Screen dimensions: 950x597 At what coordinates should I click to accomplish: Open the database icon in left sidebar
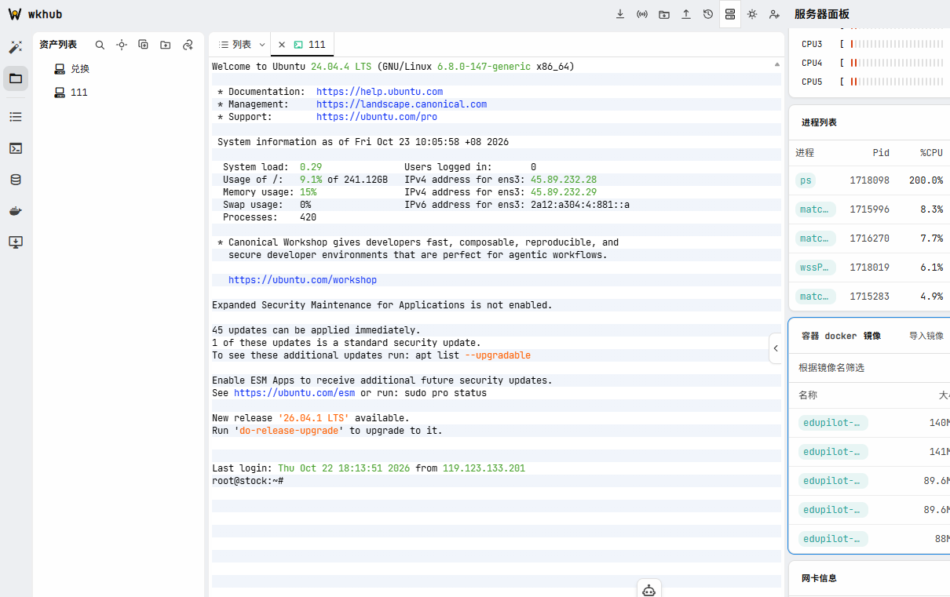click(16, 180)
